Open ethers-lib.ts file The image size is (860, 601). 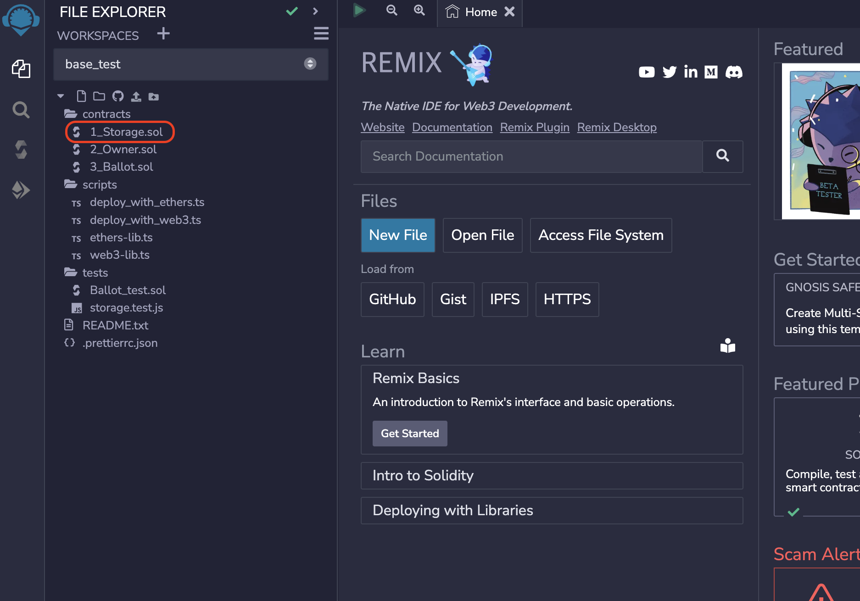[x=112, y=238]
